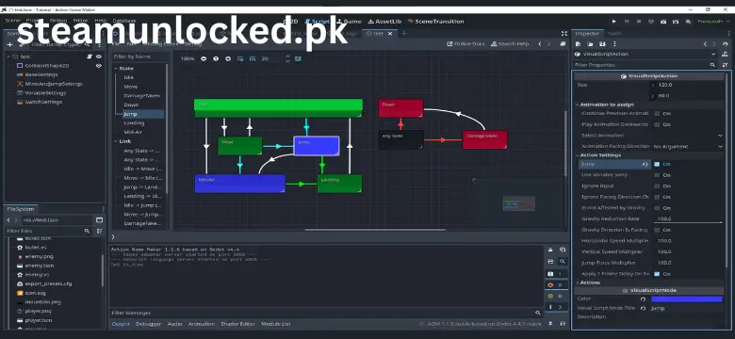The height and width of the screenshot is (339, 735).
Task: Uncheck Apply 1 Frame Delay checkbox
Action: click(657, 274)
